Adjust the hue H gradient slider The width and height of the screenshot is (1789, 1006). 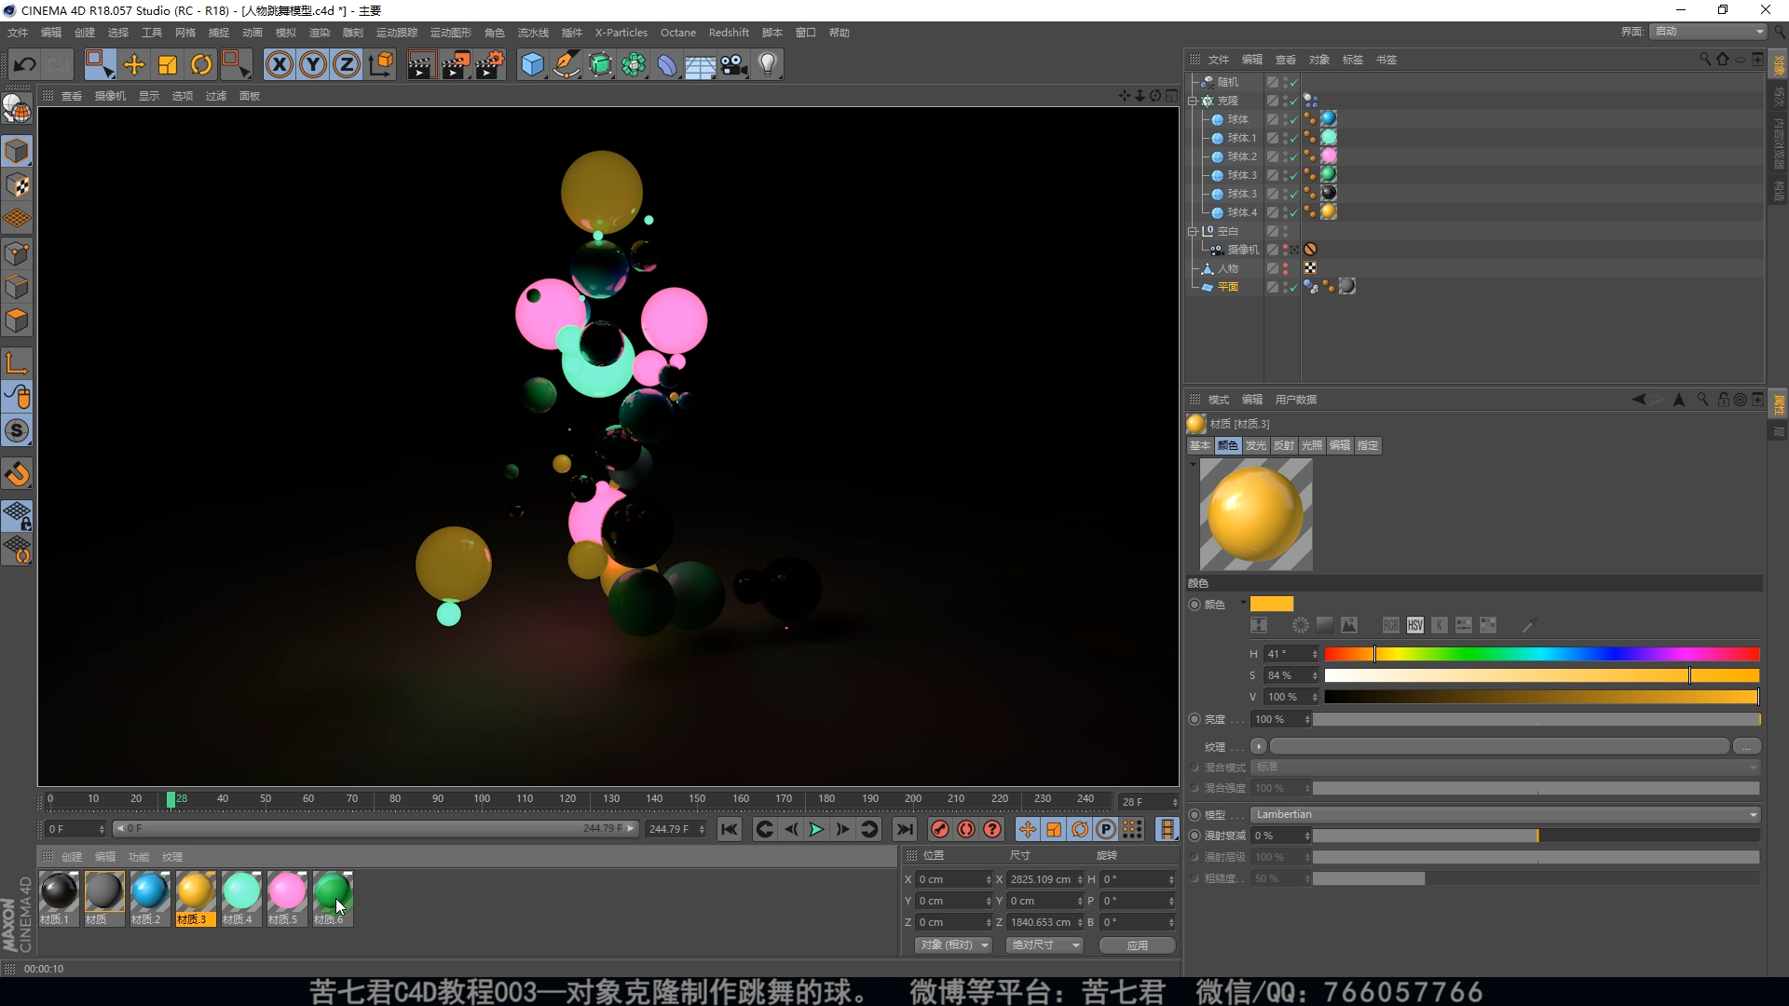tap(1542, 654)
